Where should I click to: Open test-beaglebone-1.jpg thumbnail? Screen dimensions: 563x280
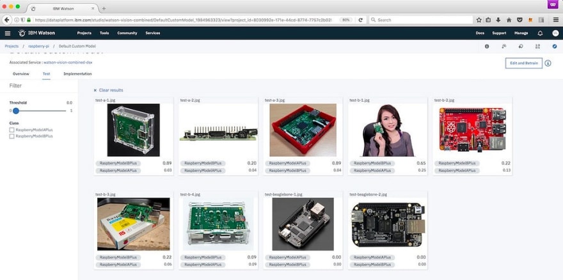click(x=303, y=224)
